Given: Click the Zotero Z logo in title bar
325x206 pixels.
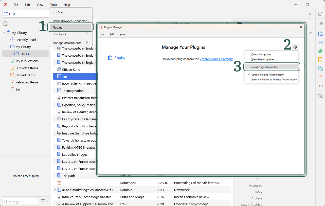Looking at the screenshot, I should [x=5, y=5].
